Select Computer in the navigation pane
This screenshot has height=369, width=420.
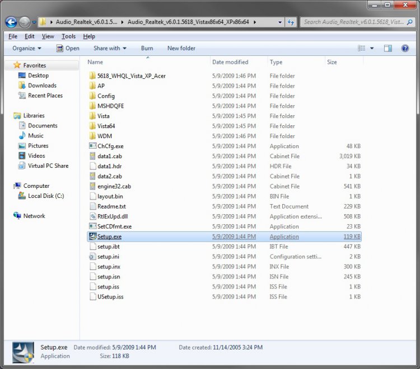click(x=36, y=186)
